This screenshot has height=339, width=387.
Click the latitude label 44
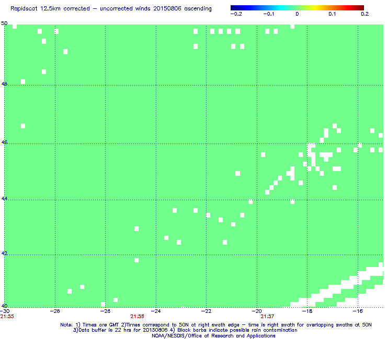4,198
